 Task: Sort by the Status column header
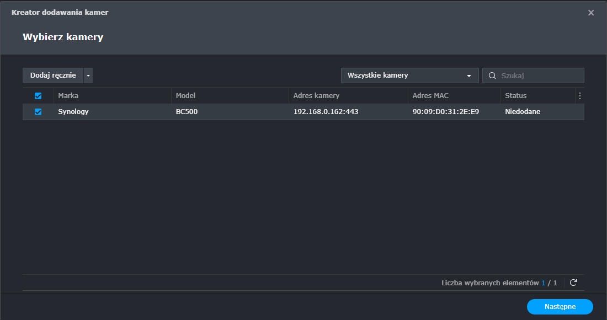[537, 96]
